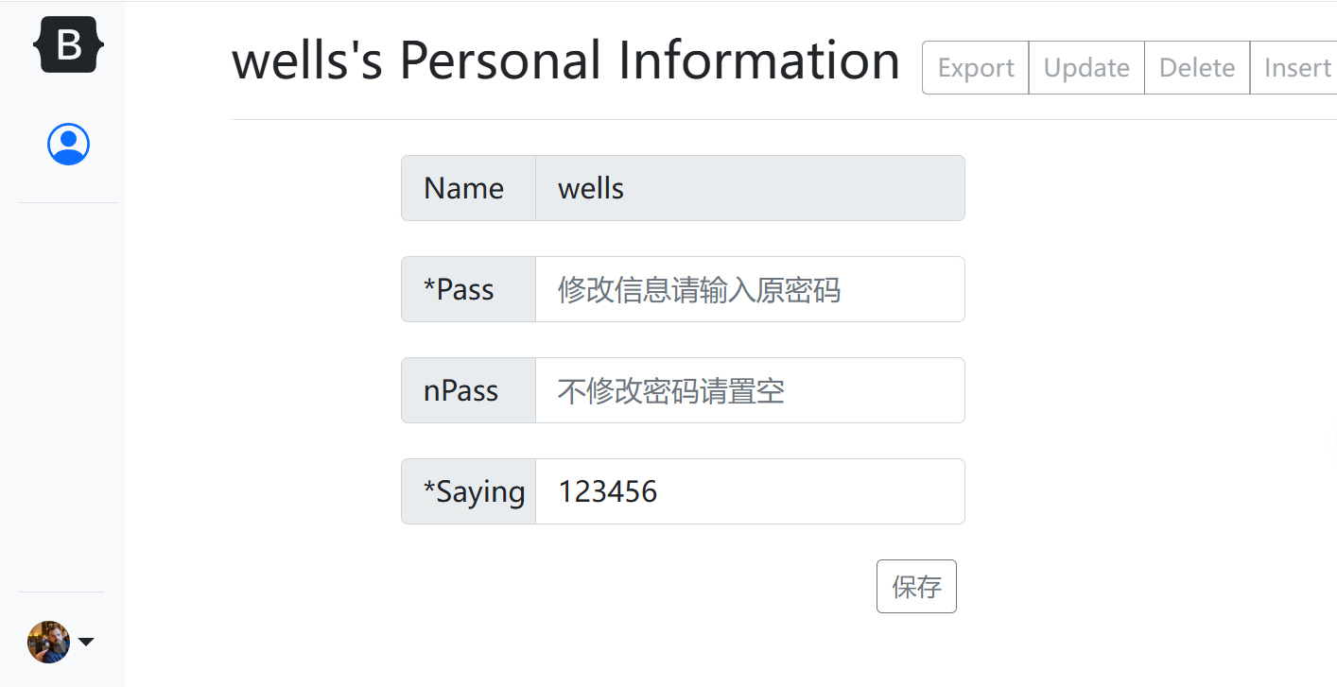The height and width of the screenshot is (687, 1337).
Task: Click the horizontal divider under the heading
Action: [x=784, y=119]
